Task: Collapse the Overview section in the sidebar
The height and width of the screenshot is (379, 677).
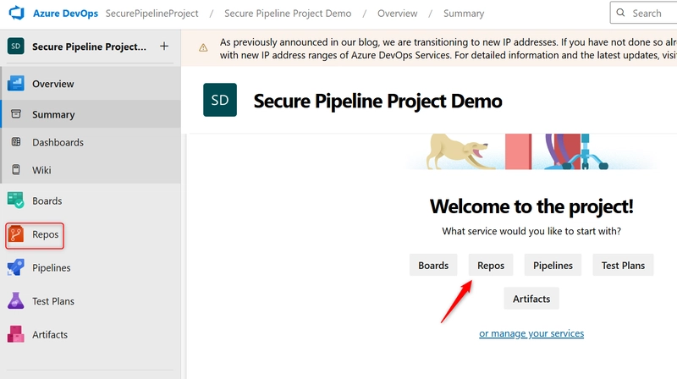Action: (x=91, y=83)
